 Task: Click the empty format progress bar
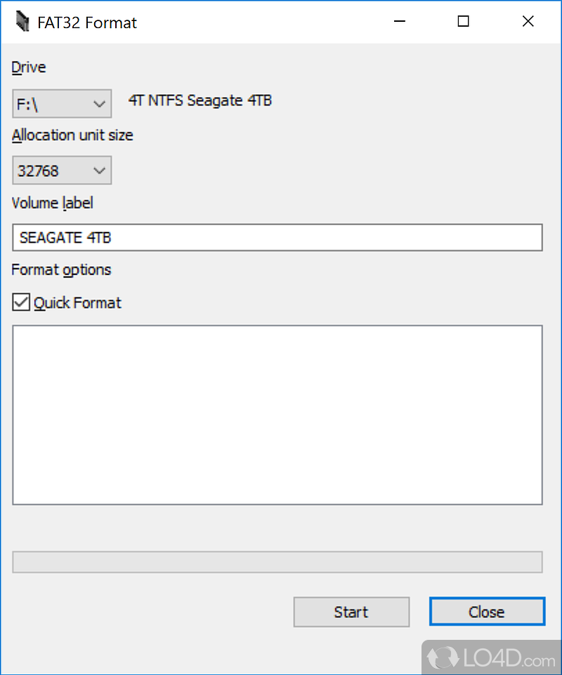(x=277, y=562)
